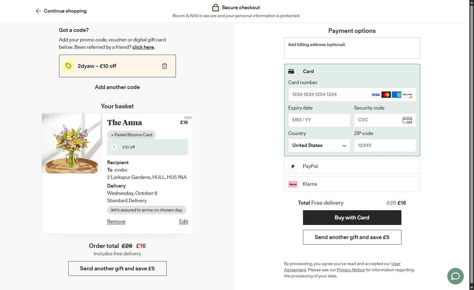Click the PayPal logo icon

pos(293,166)
